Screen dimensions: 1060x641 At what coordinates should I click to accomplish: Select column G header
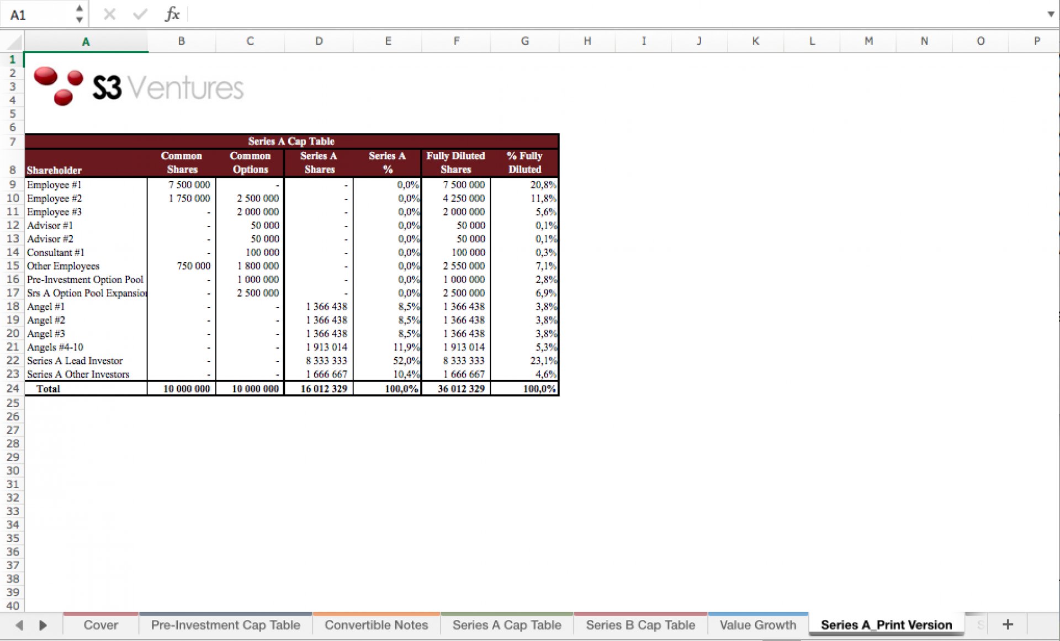(x=524, y=41)
